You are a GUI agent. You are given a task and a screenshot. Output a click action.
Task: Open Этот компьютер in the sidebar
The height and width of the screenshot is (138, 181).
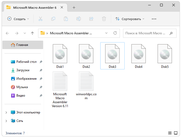25,112
